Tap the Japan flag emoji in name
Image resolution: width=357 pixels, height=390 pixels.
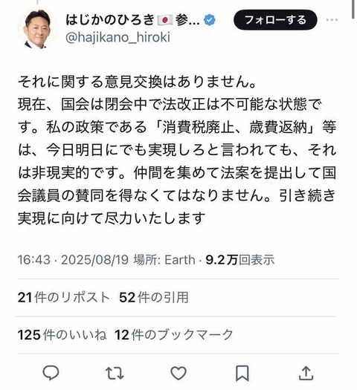coord(164,20)
